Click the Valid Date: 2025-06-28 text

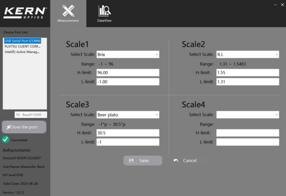(x=20, y=184)
